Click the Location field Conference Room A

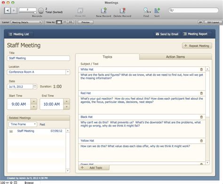(x=36, y=72)
